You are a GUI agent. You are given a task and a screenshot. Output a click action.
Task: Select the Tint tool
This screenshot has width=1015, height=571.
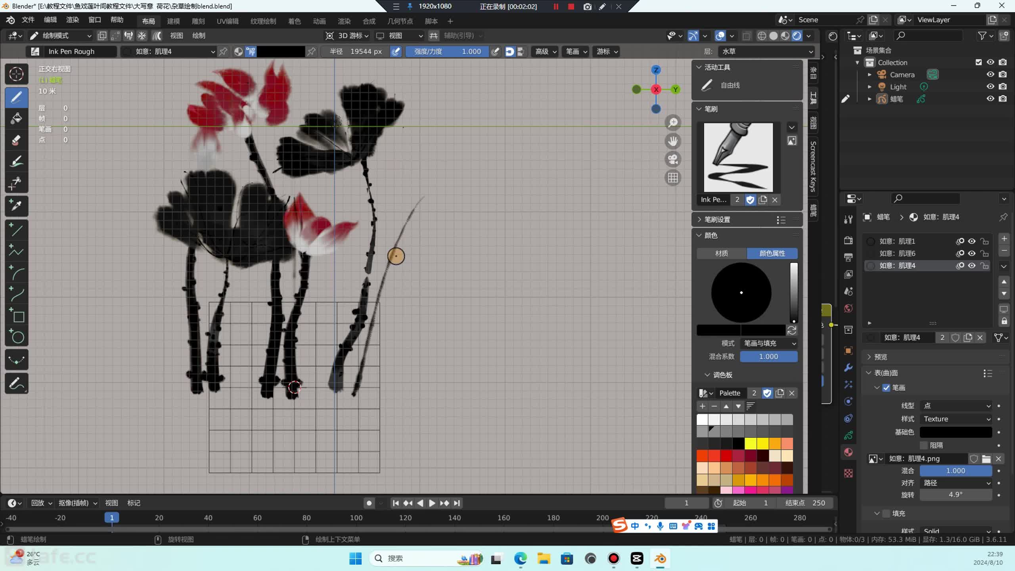click(16, 161)
